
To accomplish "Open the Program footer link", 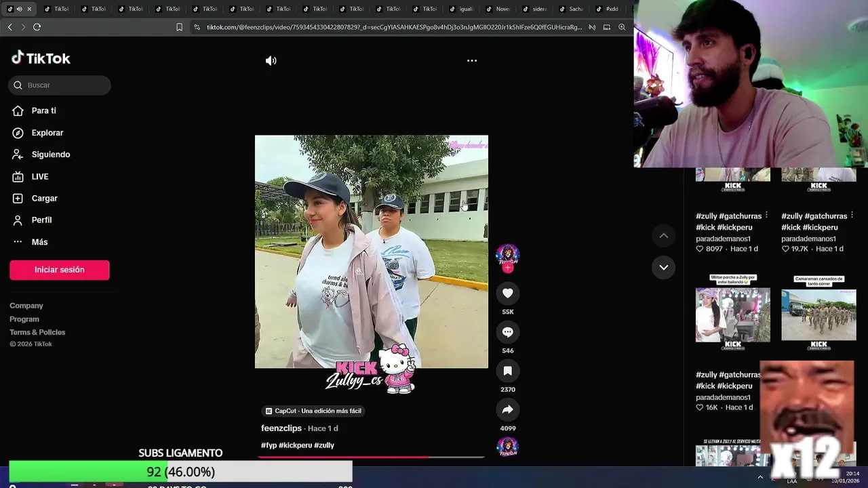I will [x=24, y=319].
